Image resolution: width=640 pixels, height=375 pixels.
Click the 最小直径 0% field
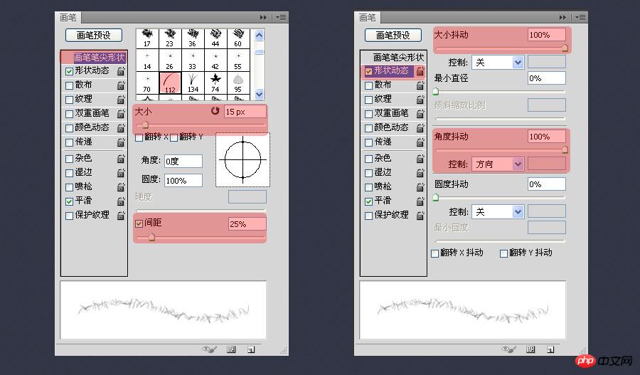(x=547, y=78)
